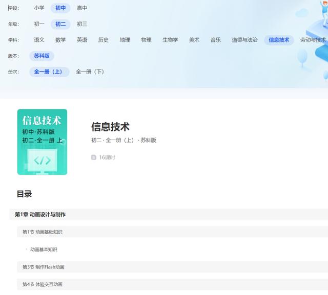
Task: Switch subject to 音乐
Action: 216,40
